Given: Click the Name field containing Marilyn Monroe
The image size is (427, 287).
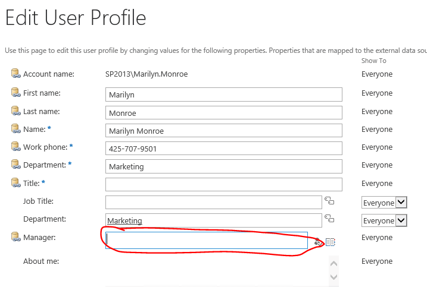Looking at the screenshot, I should (x=223, y=131).
